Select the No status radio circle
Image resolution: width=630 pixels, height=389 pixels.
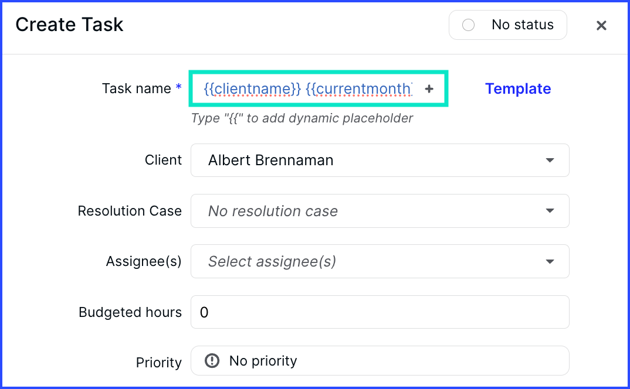468,25
